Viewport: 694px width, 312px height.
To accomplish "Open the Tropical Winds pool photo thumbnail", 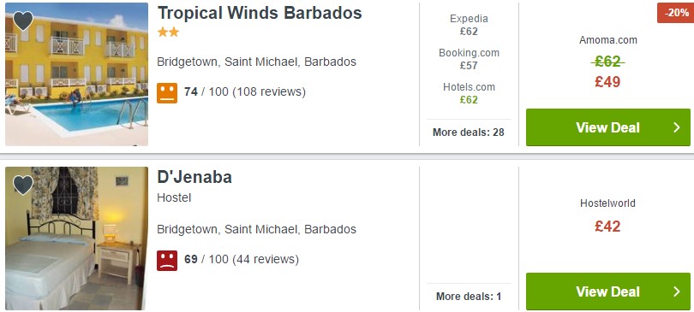I will (x=76, y=74).
